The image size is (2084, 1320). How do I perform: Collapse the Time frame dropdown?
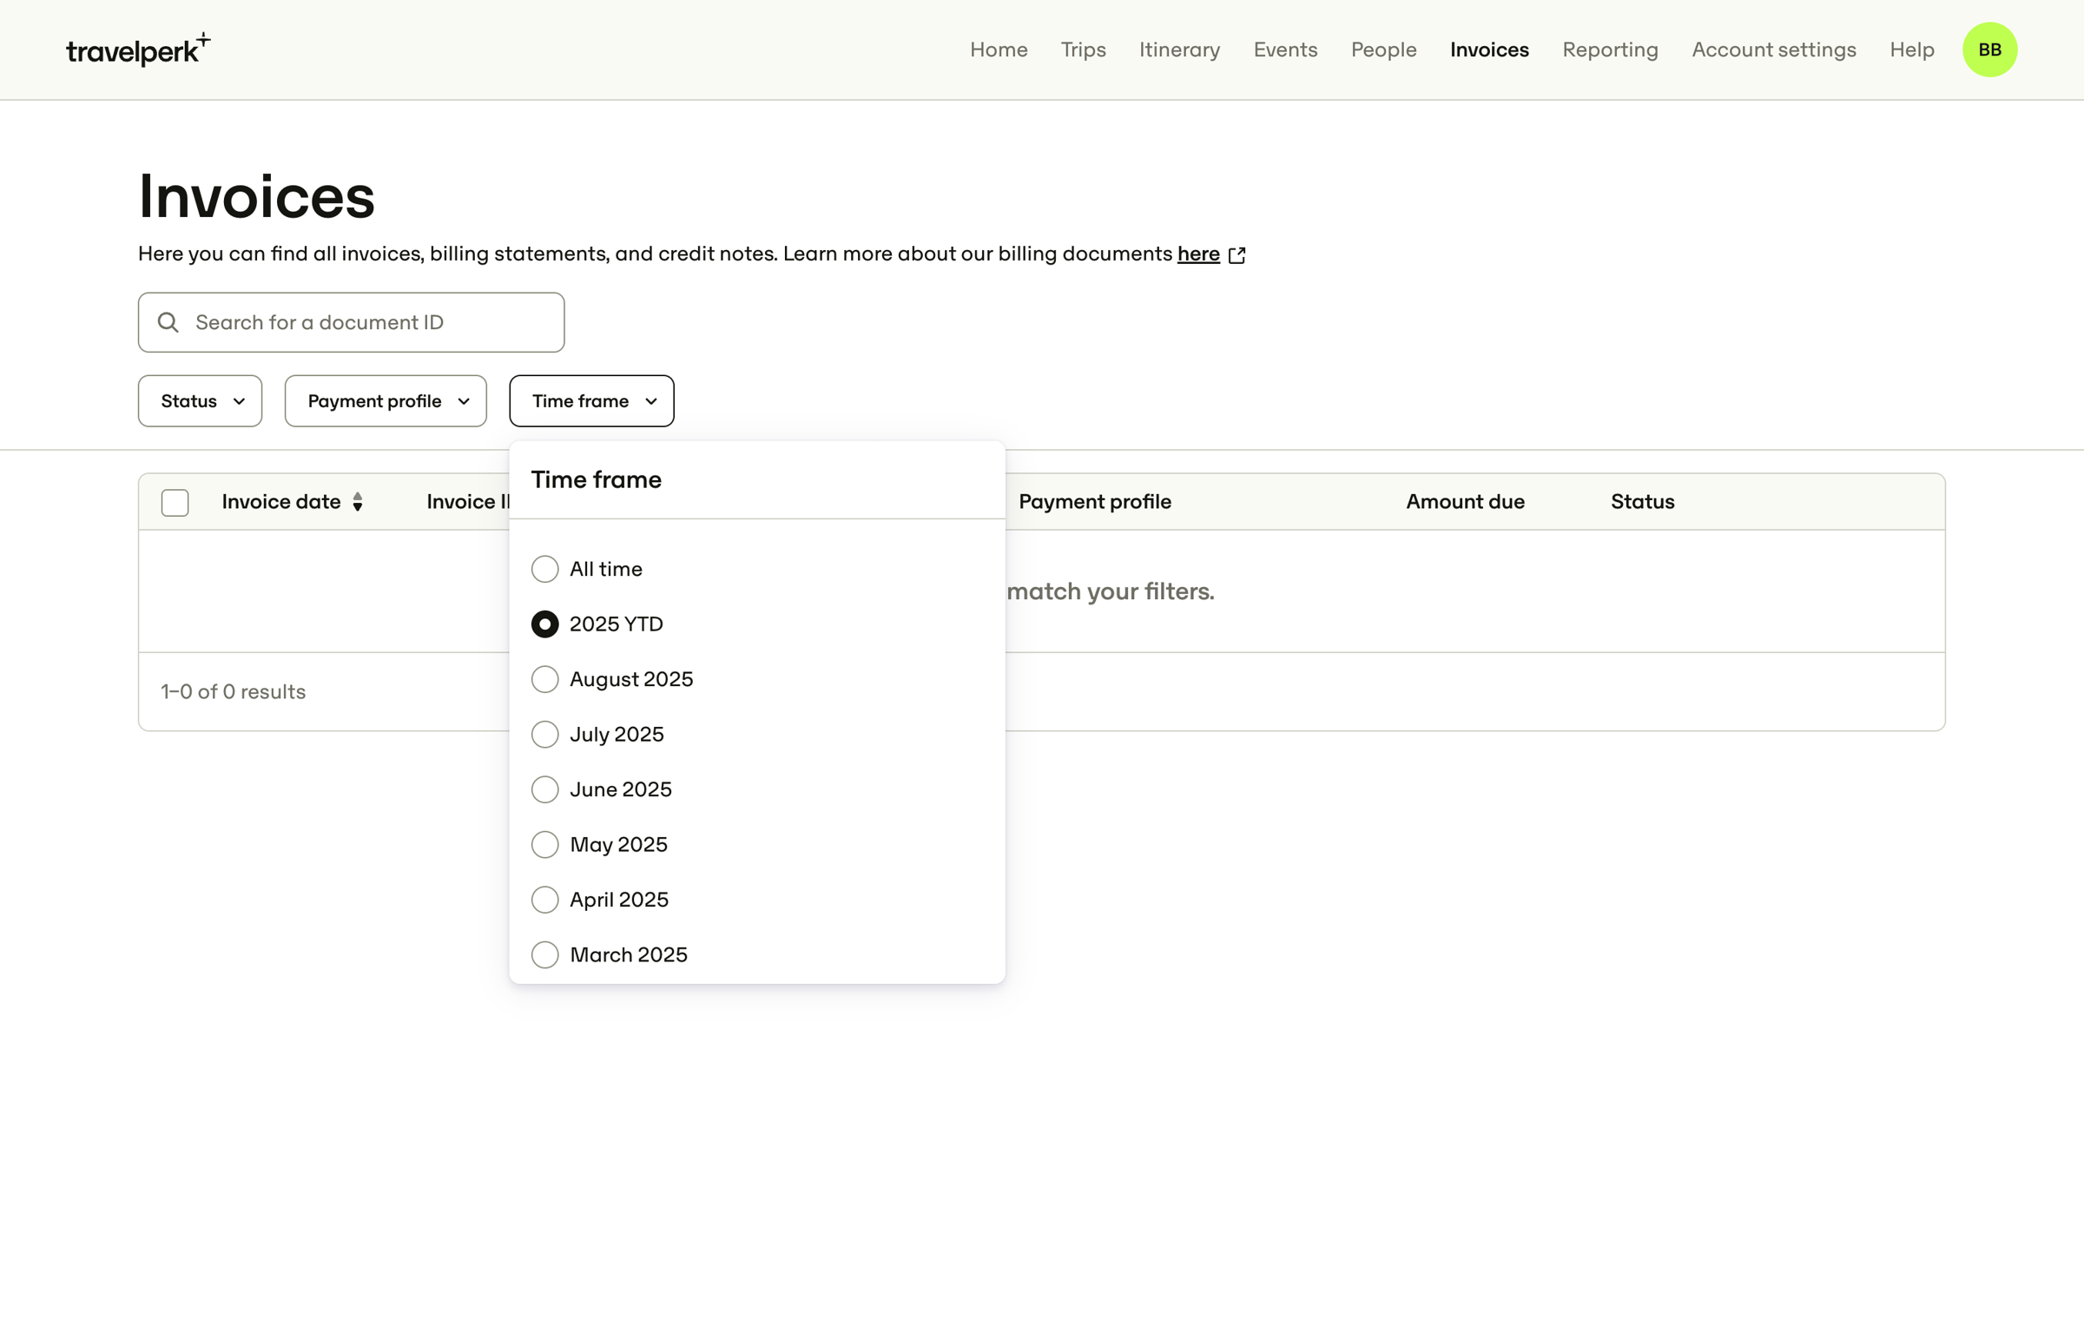click(591, 401)
